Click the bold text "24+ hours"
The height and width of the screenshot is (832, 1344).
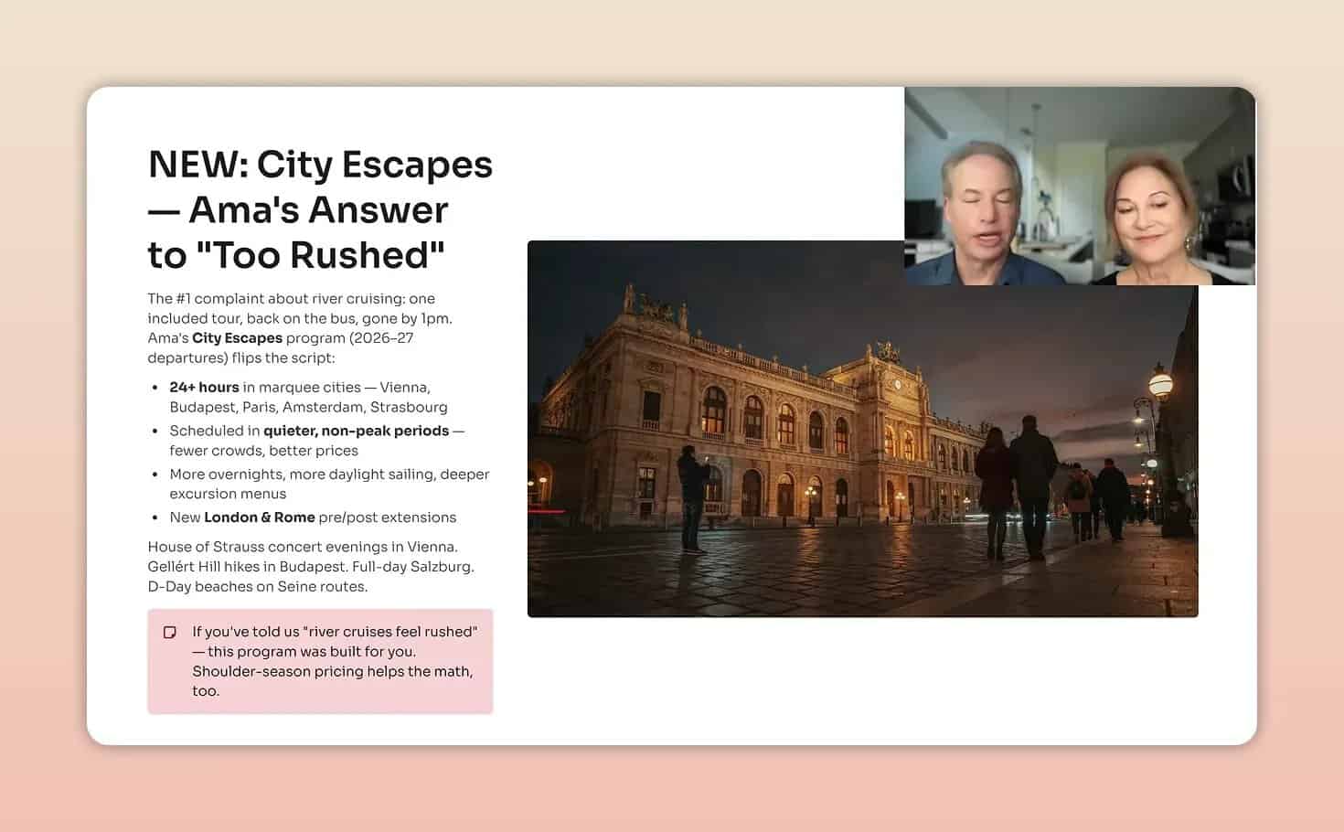coord(204,387)
